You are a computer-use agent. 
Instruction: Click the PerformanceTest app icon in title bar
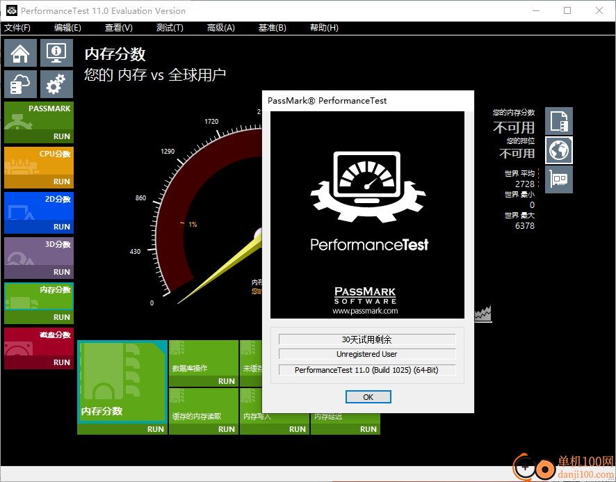[11, 10]
